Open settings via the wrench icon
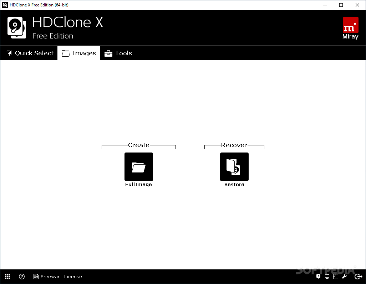Viewport: 366px width, 284px height. click(344, 277)
